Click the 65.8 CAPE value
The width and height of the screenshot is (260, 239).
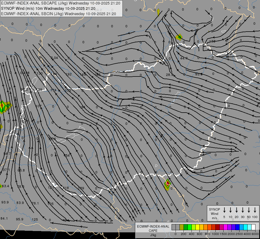[x=21, y=170]
